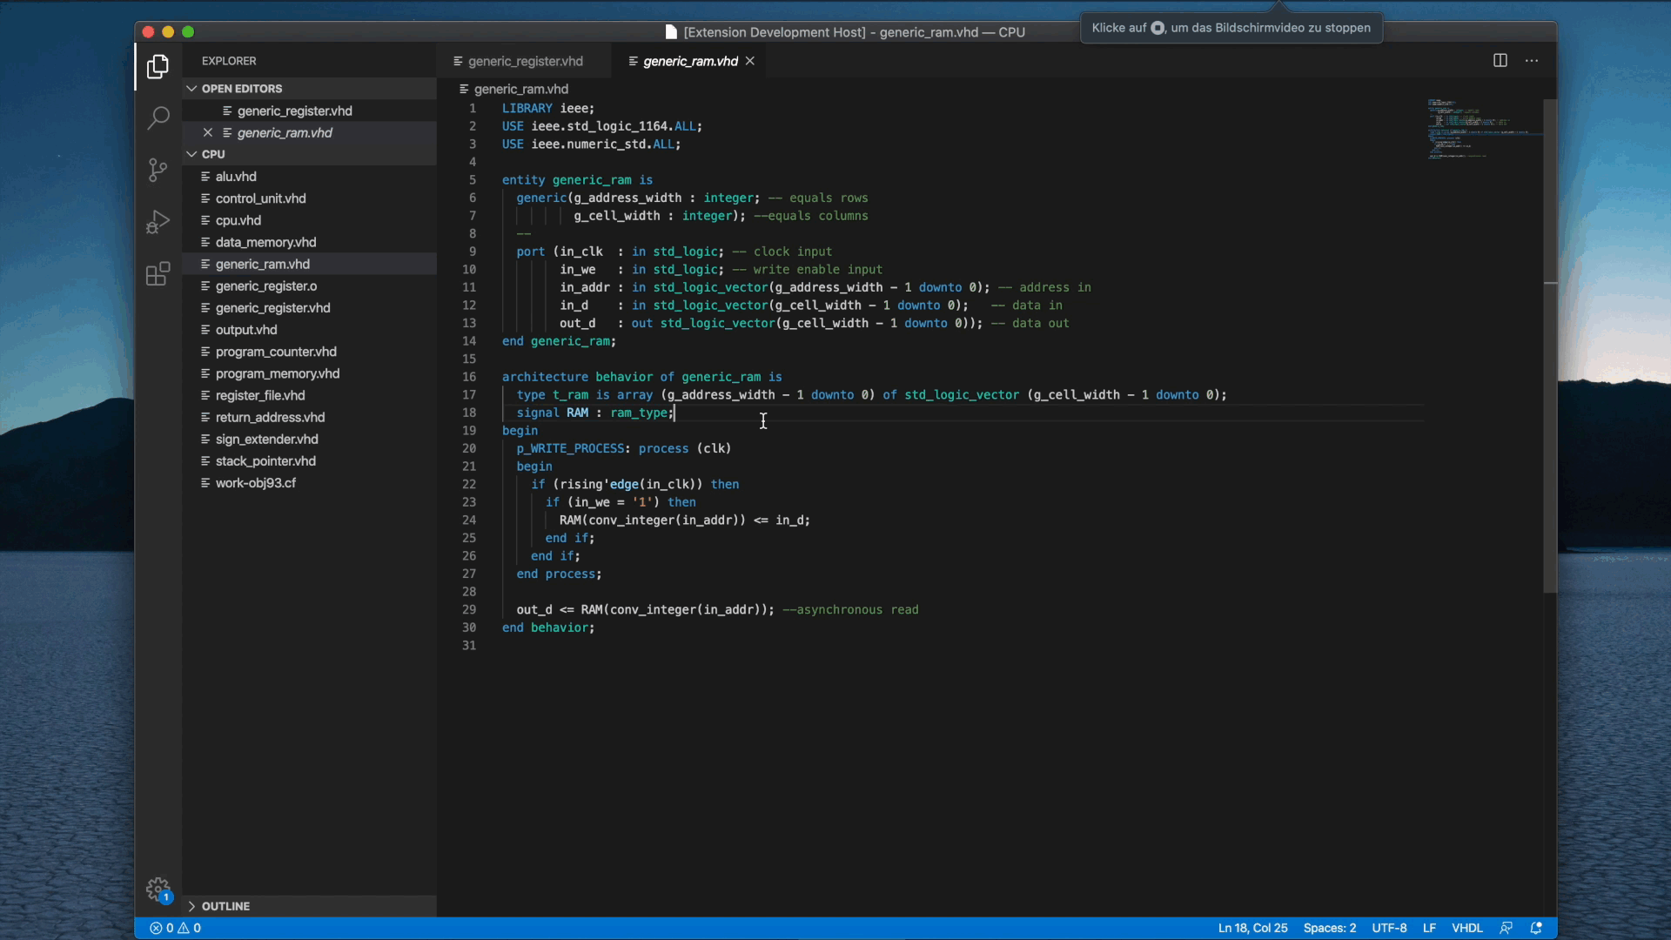Click the Run and Debug icon in sidebar
Viewport: 1671px width, 940px height.
(158, 222)
